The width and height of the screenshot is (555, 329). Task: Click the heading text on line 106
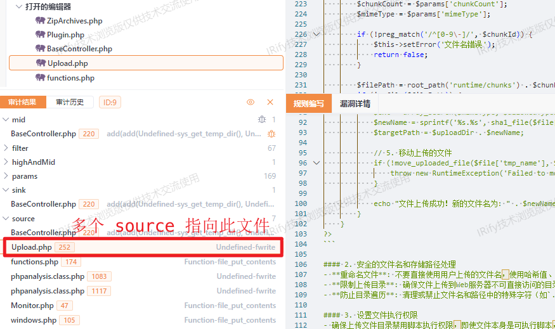click(x=389, y=264)
